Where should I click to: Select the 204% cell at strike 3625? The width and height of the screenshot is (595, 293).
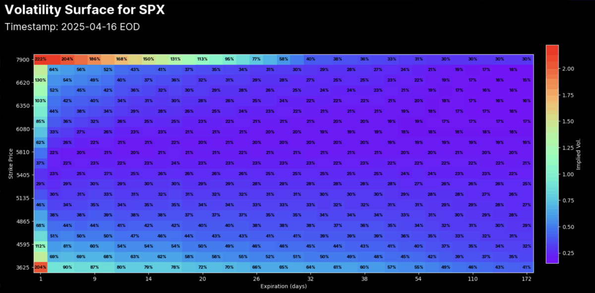pos(41,268)
